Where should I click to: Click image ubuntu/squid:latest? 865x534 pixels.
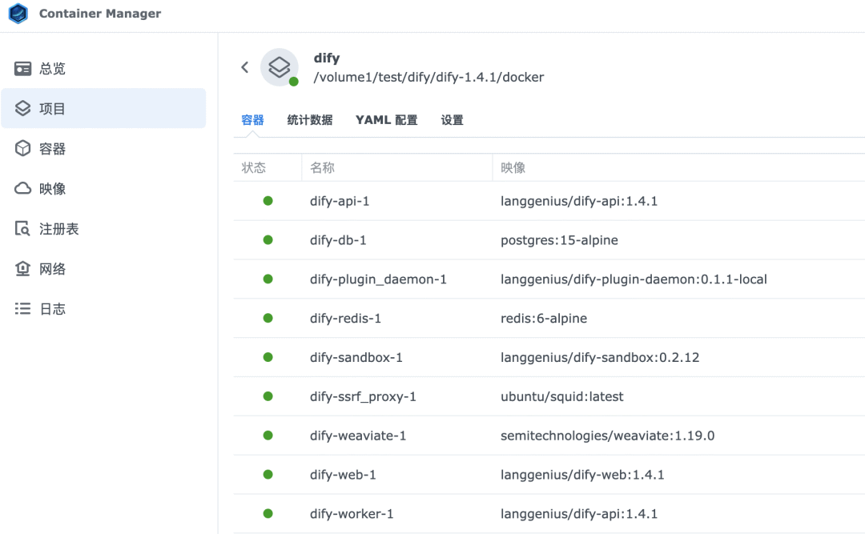(562, 396)
